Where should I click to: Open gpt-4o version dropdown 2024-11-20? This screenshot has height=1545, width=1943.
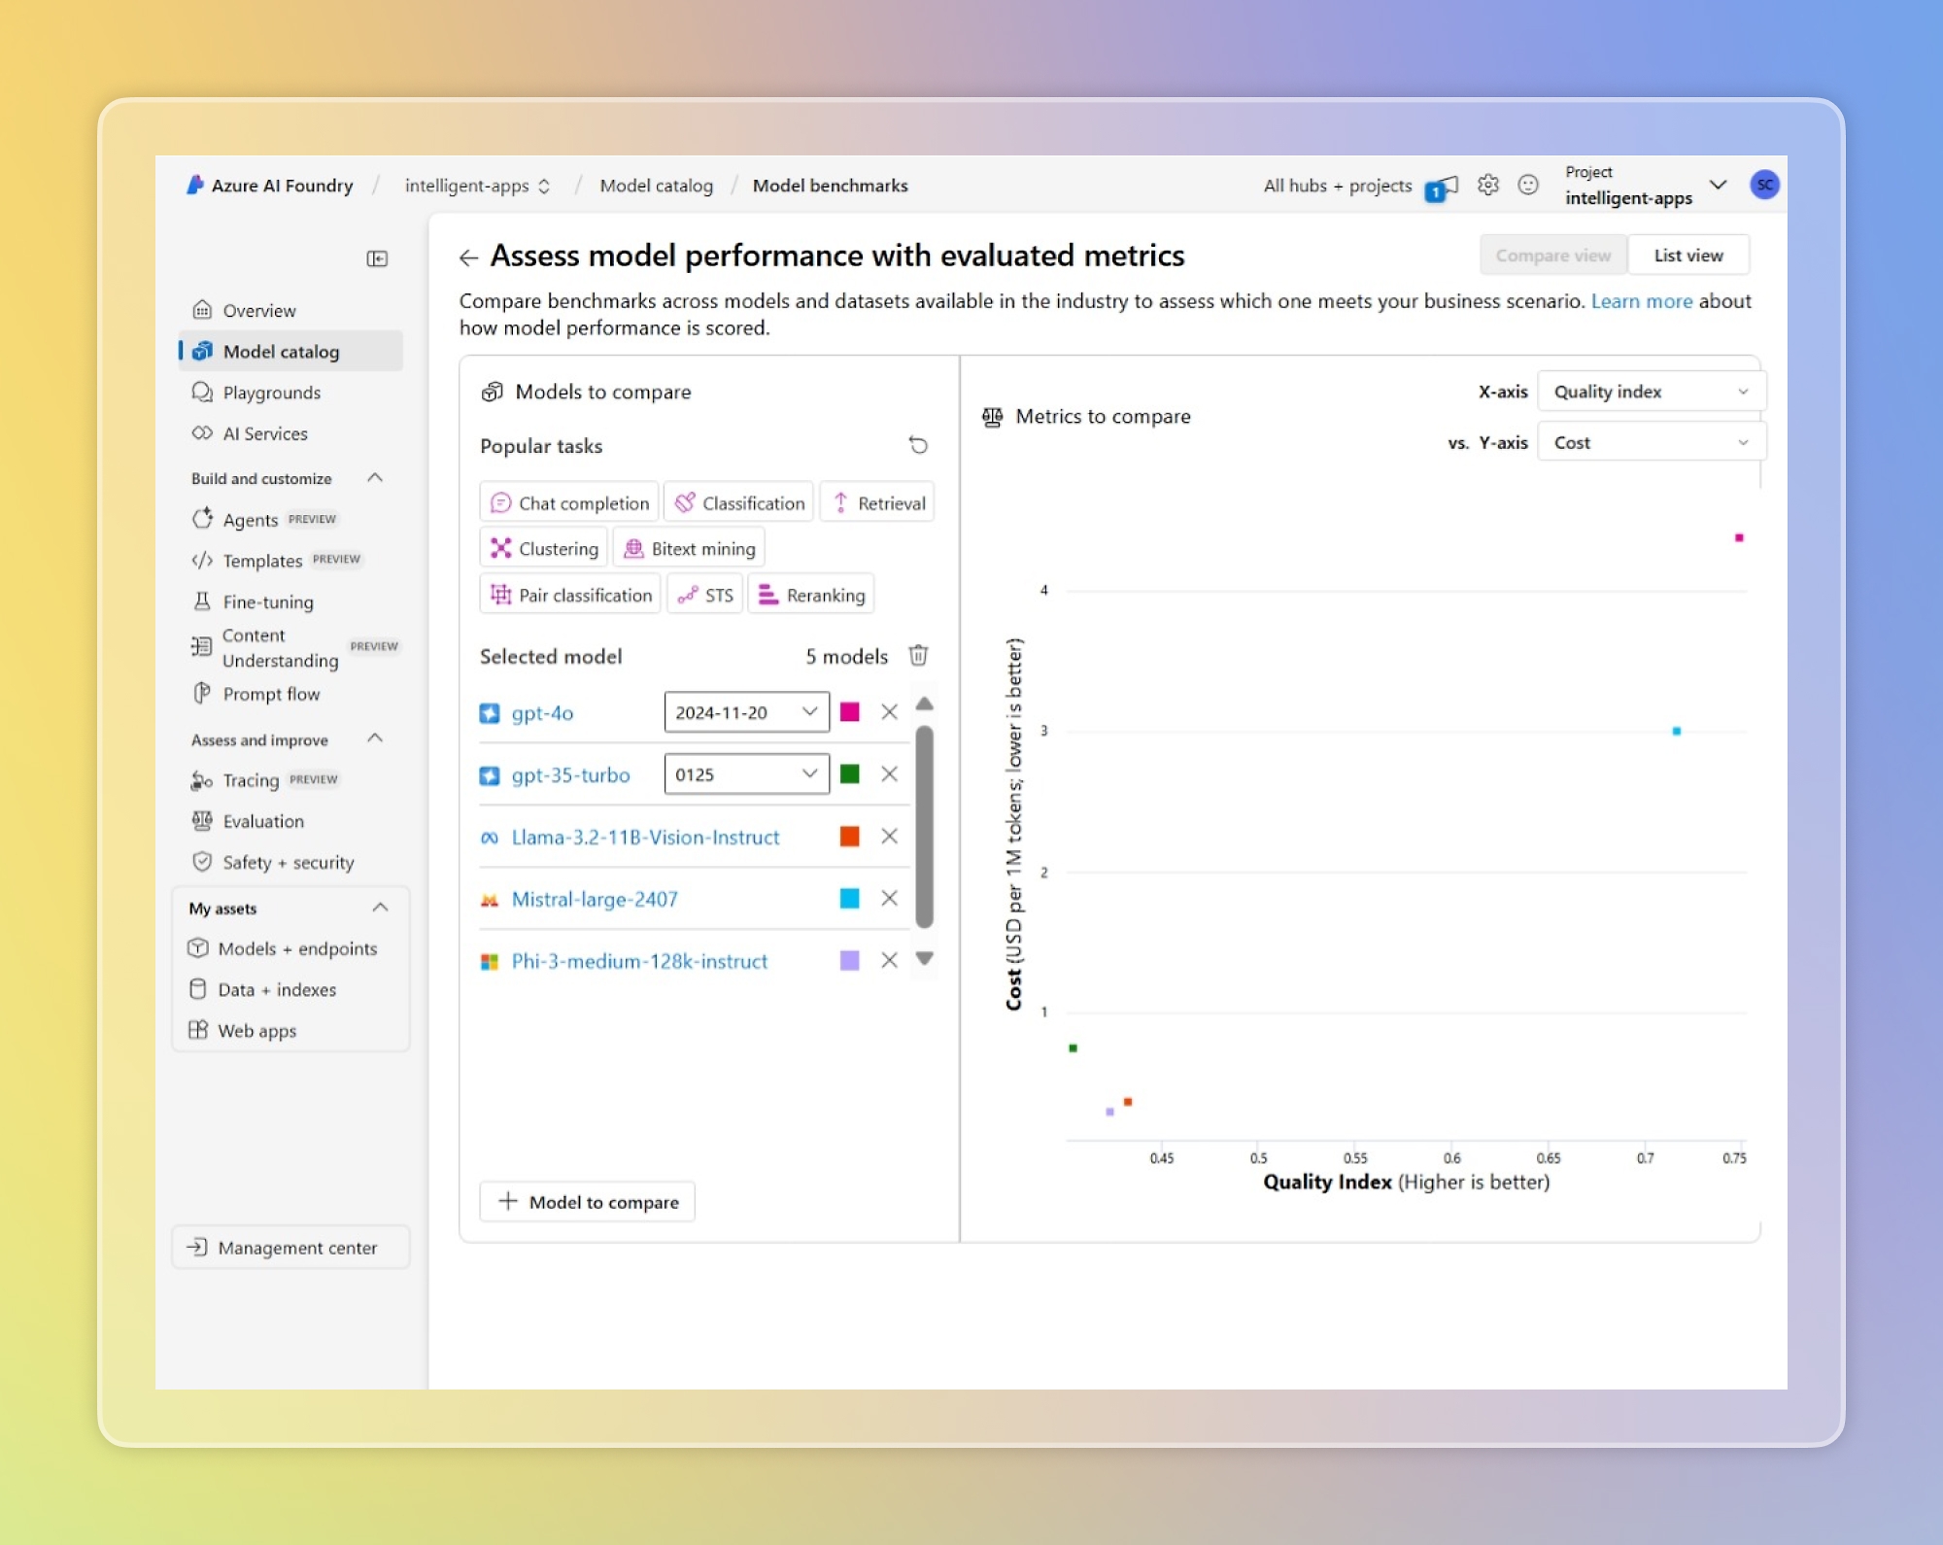coord(747,712)
